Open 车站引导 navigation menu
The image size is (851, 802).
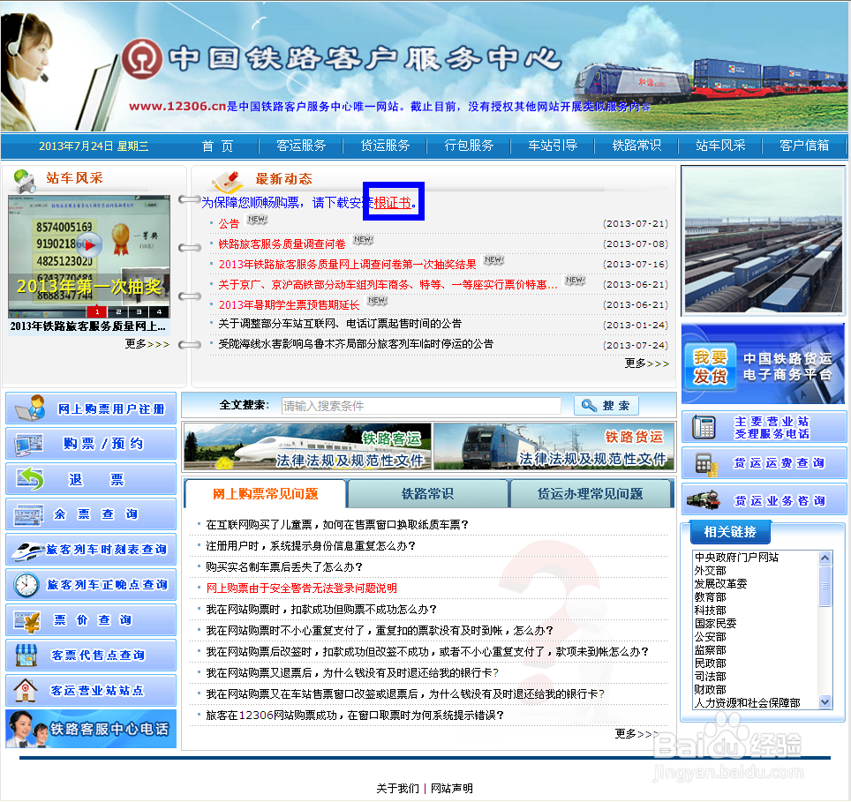click(553, 146)
